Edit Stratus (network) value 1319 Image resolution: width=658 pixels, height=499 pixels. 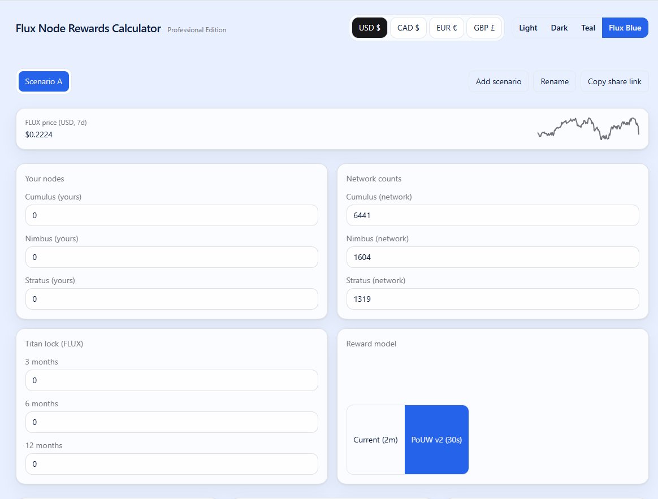[x=493, y=299]
